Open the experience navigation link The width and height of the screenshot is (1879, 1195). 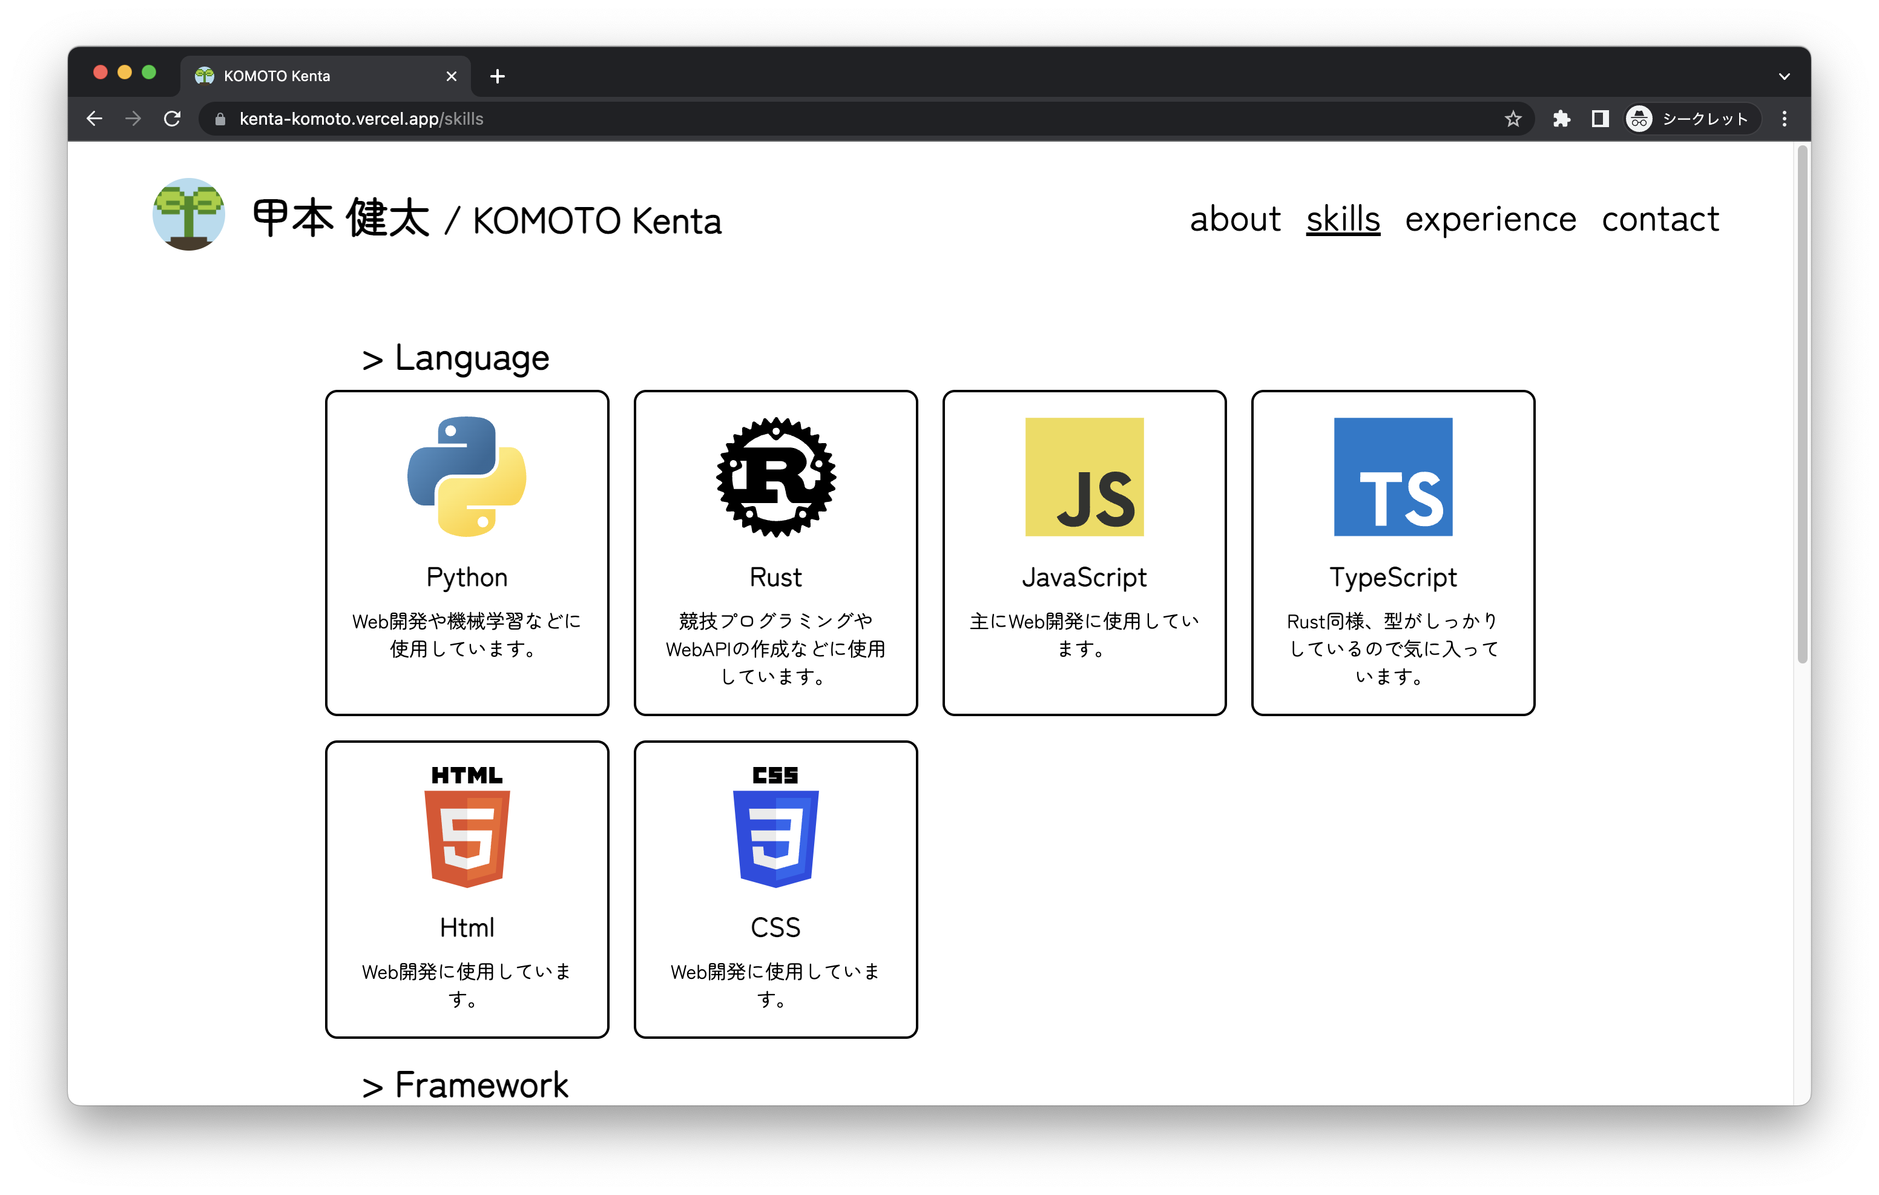[1490, 219]
